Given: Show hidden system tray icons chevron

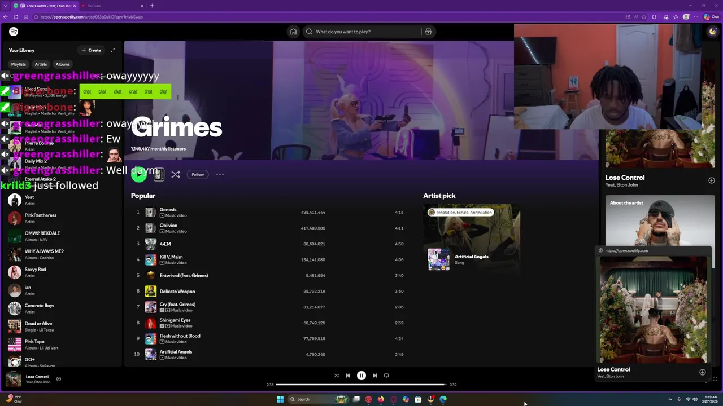Looking at the screenshot, I should coord(670,399).
